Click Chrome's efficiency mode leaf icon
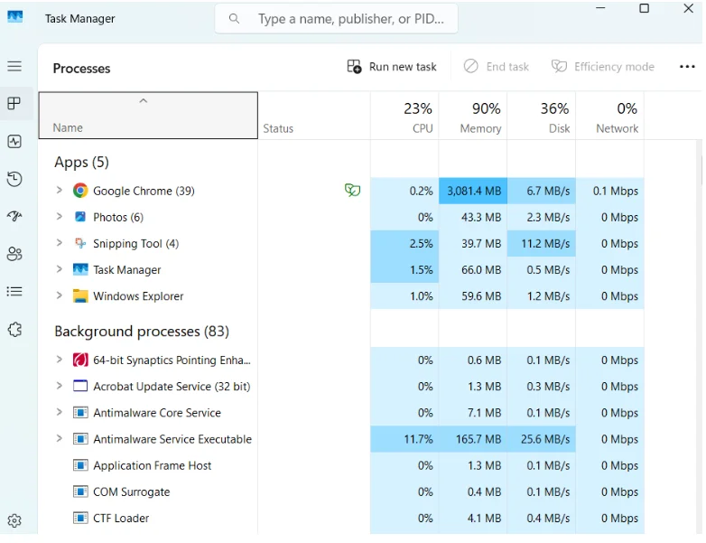This screenshot has height=543, width=706. [353, 190]
